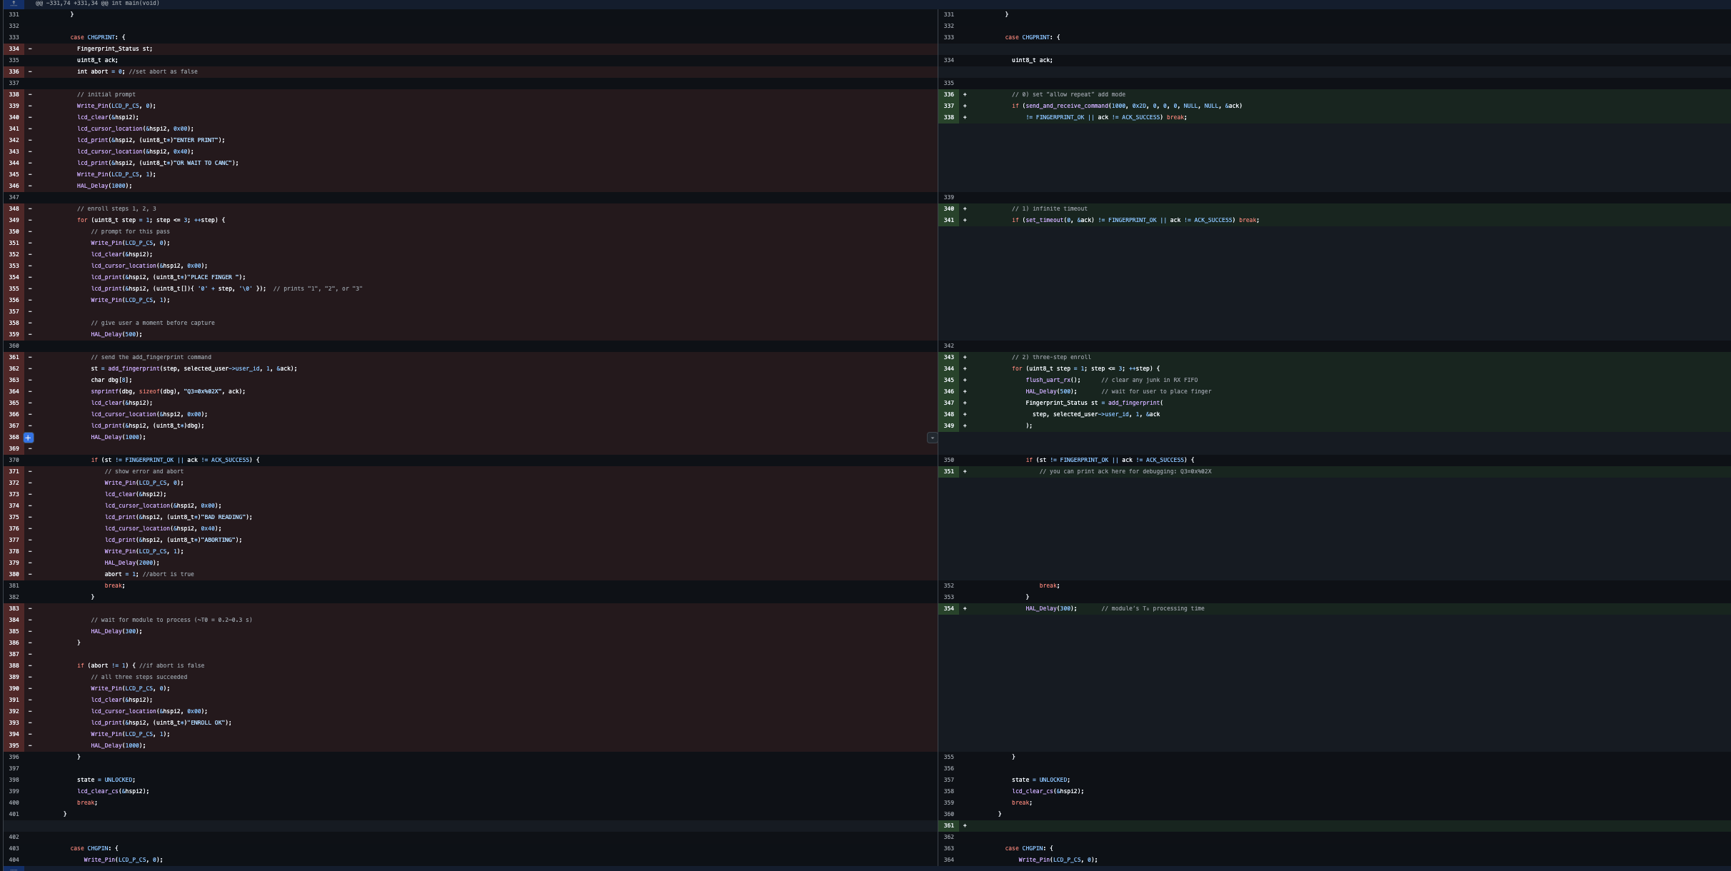
Task: Click 'send_and_receive_command' on added line 337
Action: click(x=1066, y=106)
